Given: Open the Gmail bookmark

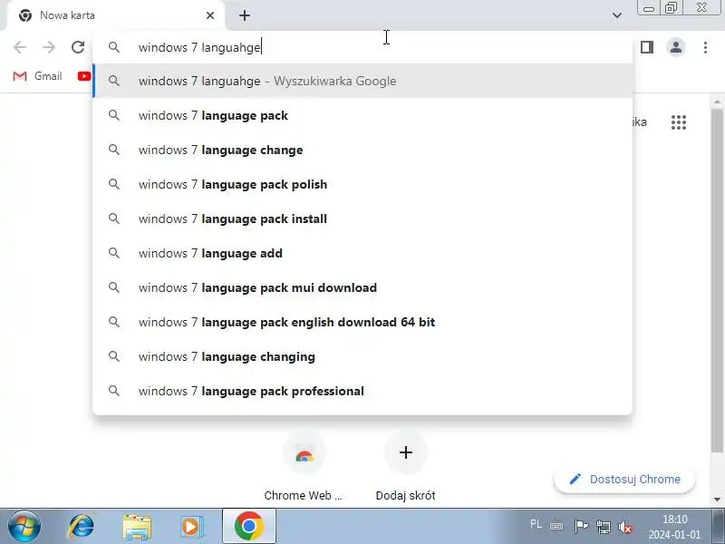Looking at the screenshot, I should click(x=37, y=76).
